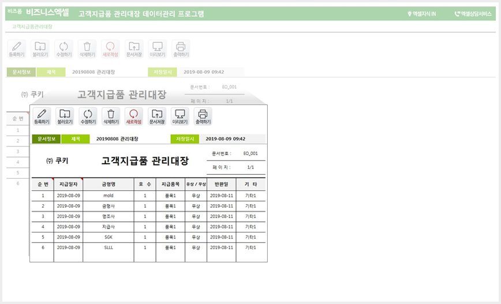Image resolution: width=501 pixels, height=304 pixels.
Task: Click faded 문서정보 label in background bar
Action: pos(21,72)
